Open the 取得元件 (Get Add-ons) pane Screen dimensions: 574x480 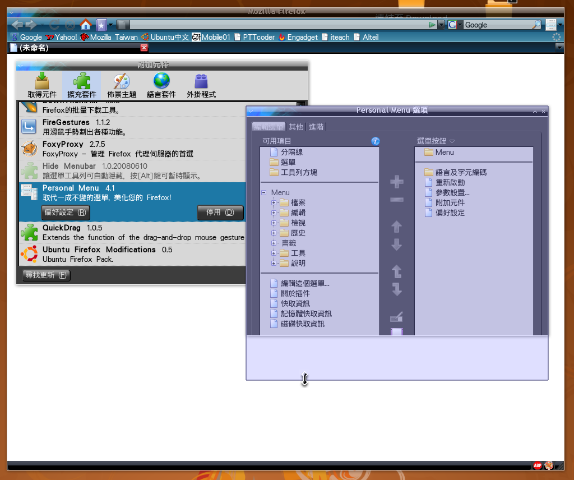[x=42, y=86]
